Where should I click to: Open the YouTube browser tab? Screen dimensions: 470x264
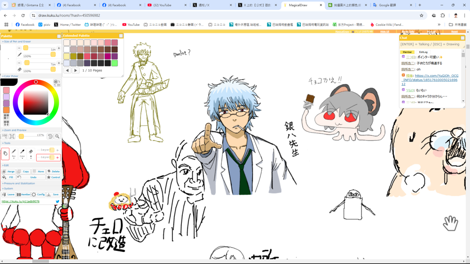(167, 5)
